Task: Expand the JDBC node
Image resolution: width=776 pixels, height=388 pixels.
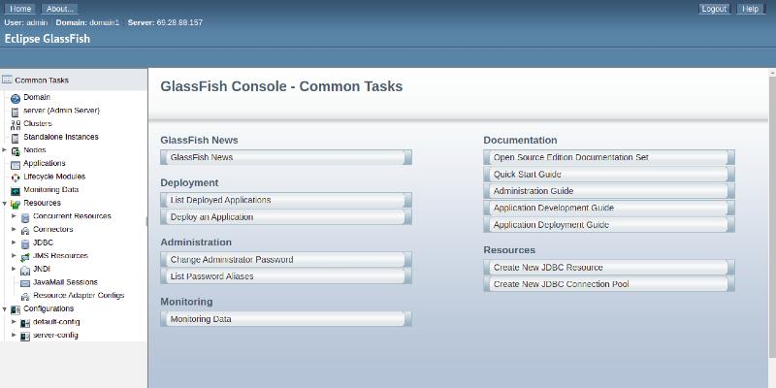Action: click(14, 242)
